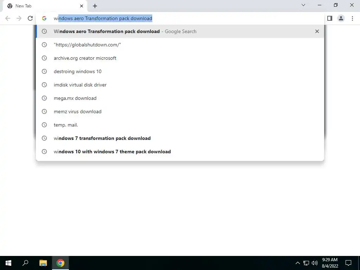This screenshot has height=270, width=360.
Task: Click clock icon beside 'windows 10 with windows 7'
Action: (44, 152)
